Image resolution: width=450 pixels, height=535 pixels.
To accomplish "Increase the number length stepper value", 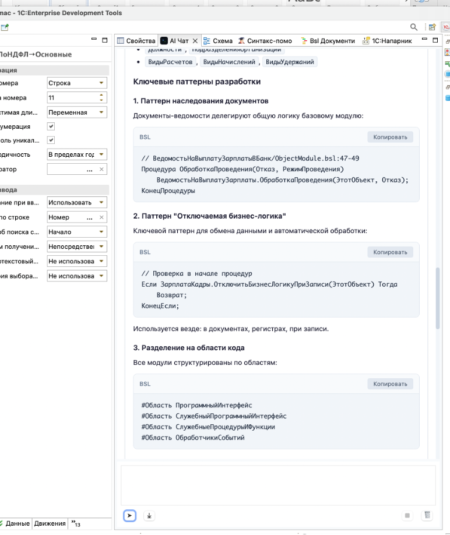I will click(102, 95).
